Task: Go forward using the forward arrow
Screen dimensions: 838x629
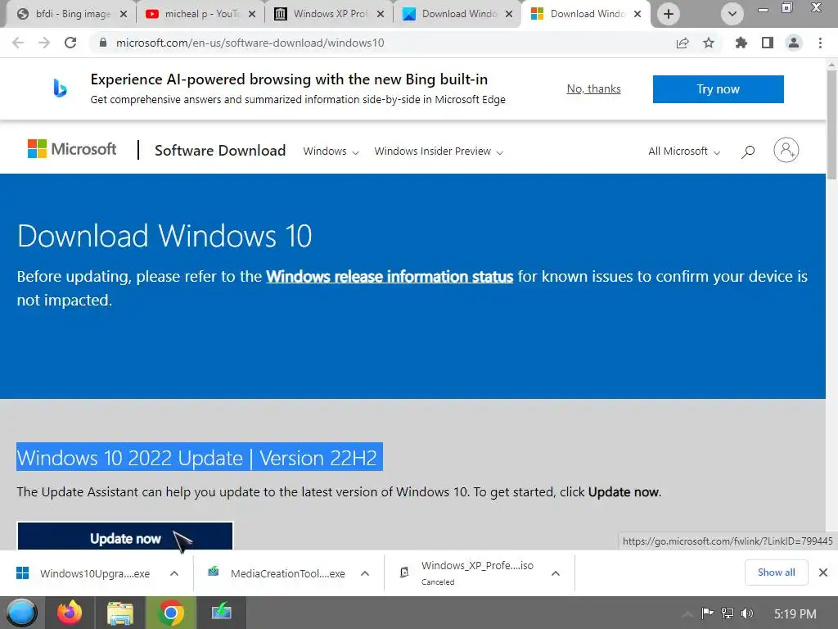Action: click(x=44, y=43)
